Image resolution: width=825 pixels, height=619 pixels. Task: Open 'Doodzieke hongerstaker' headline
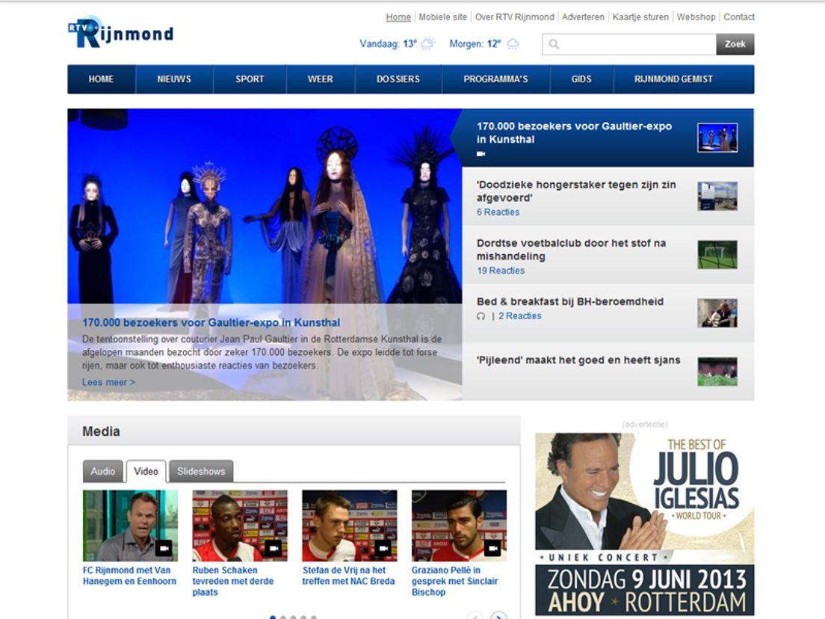[576, 191]
